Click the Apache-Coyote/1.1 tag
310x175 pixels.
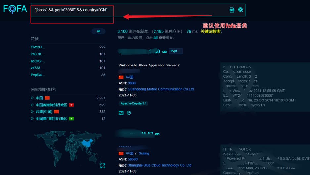(134, 103)
